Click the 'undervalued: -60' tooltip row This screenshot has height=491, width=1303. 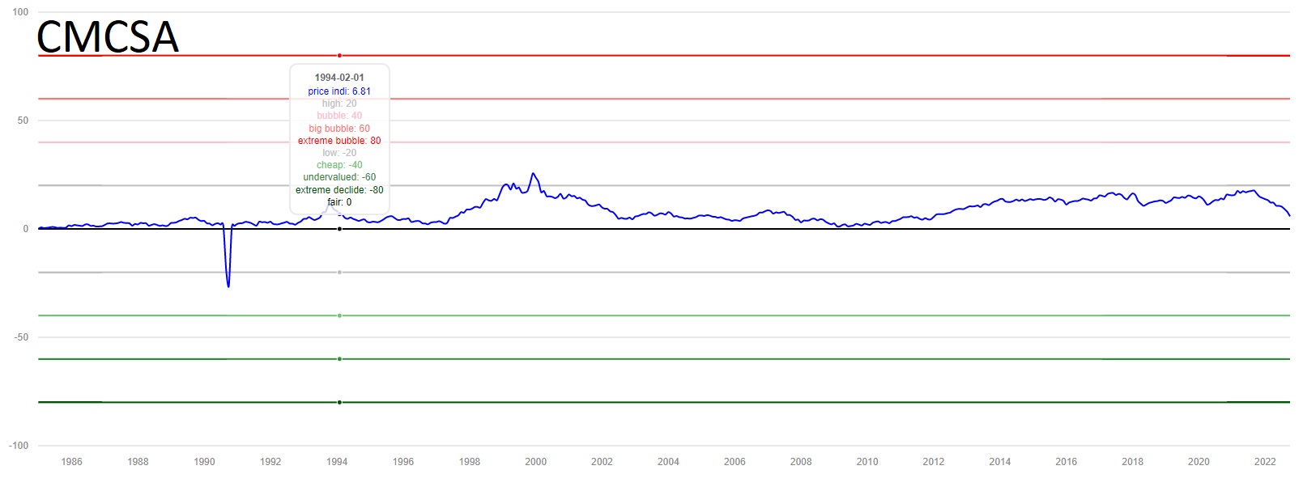339,177
